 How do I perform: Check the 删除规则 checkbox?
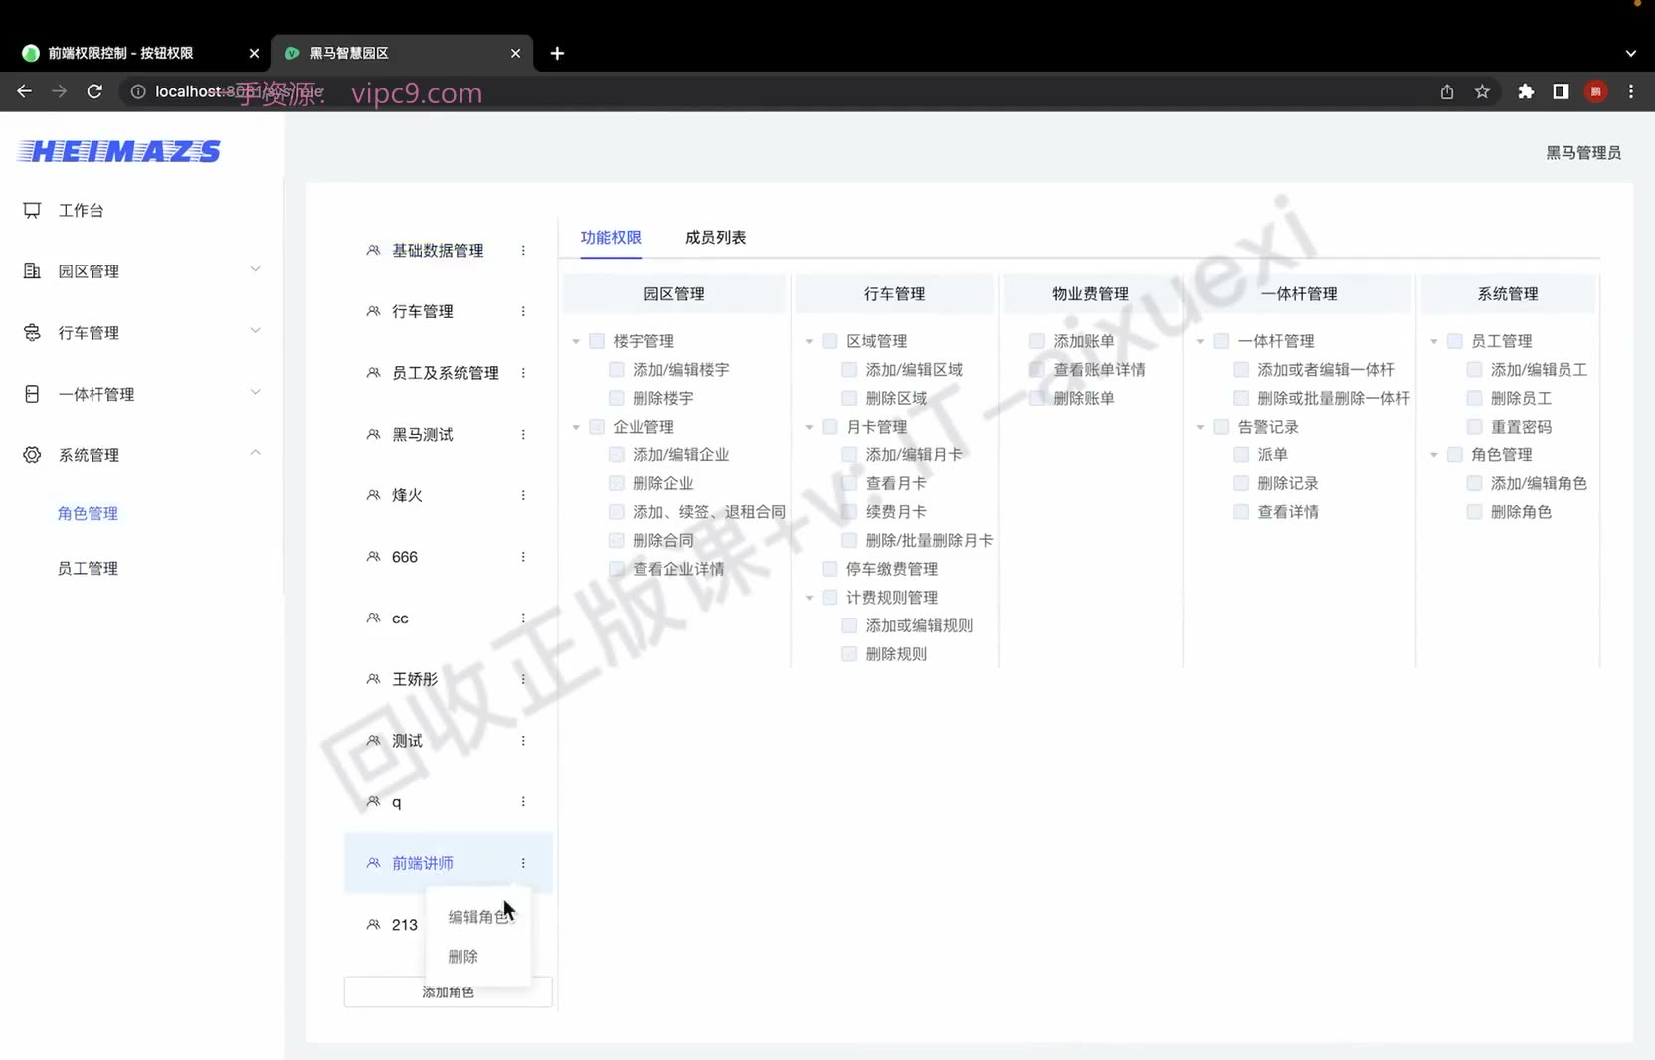coord(849,654)
